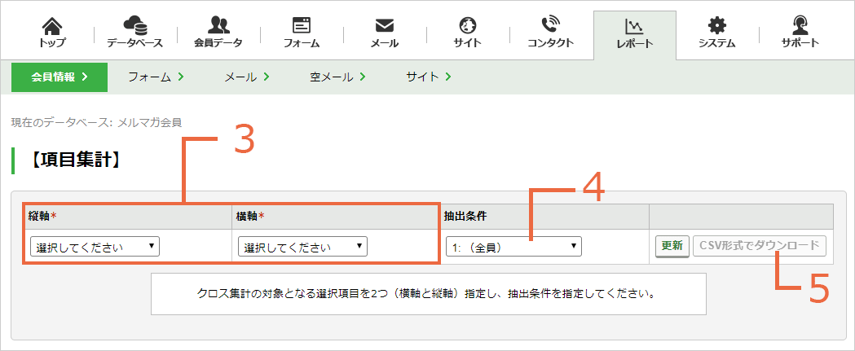
Task: Click the 現在のデータベース: メルマガ会員 text
Action: tap(96, 121)
